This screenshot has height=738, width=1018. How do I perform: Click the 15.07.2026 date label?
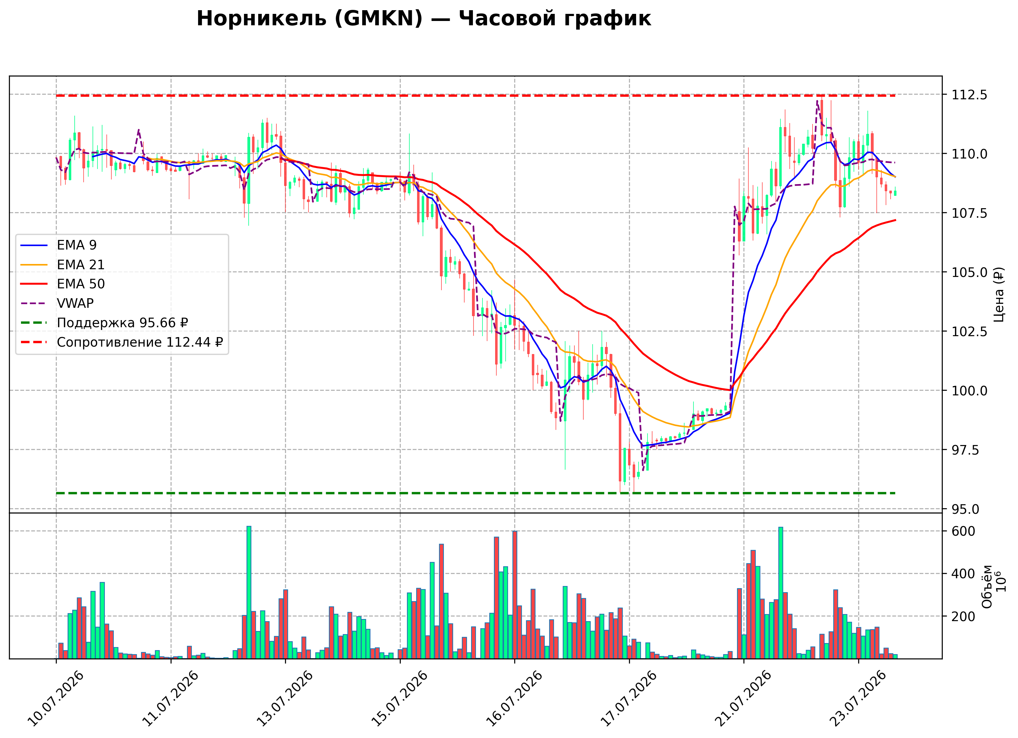coord(399,699)
